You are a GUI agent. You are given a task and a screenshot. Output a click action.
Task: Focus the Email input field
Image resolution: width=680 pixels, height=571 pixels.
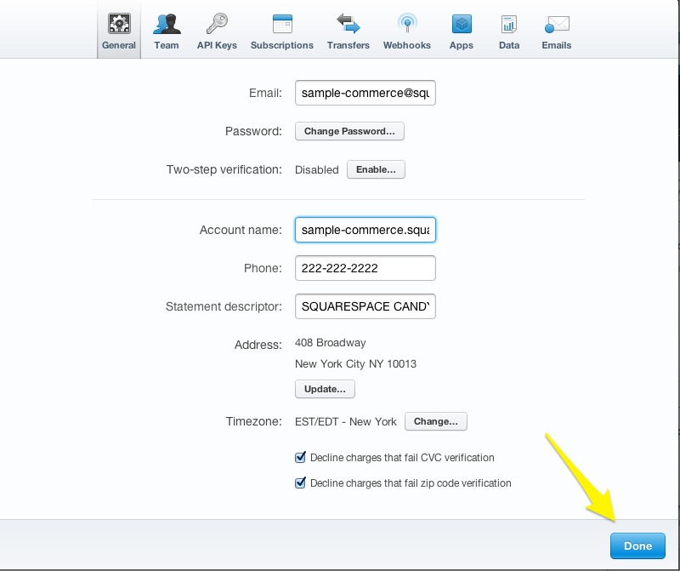365,94
